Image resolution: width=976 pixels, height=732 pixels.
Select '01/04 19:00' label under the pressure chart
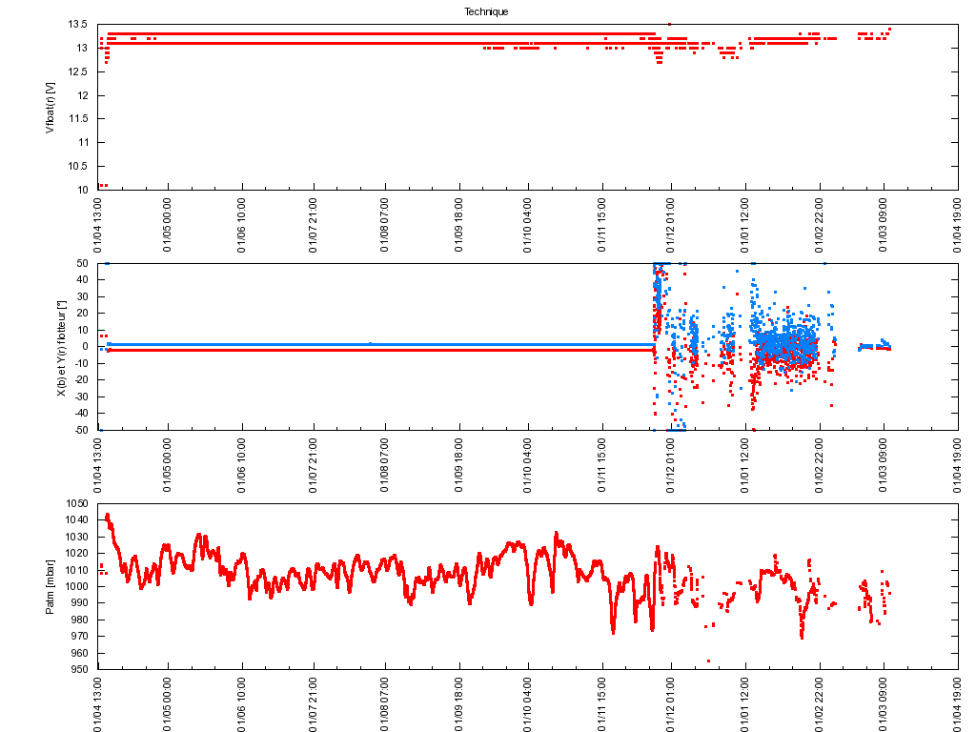(x=957, y=702)
